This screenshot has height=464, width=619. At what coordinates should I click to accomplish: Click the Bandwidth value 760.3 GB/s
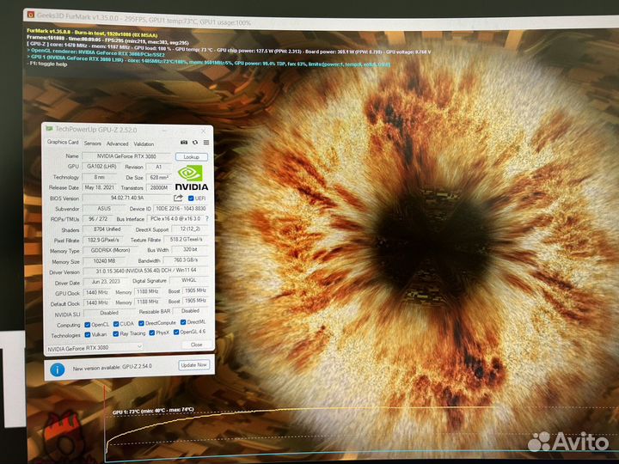[x=186, y=260]
